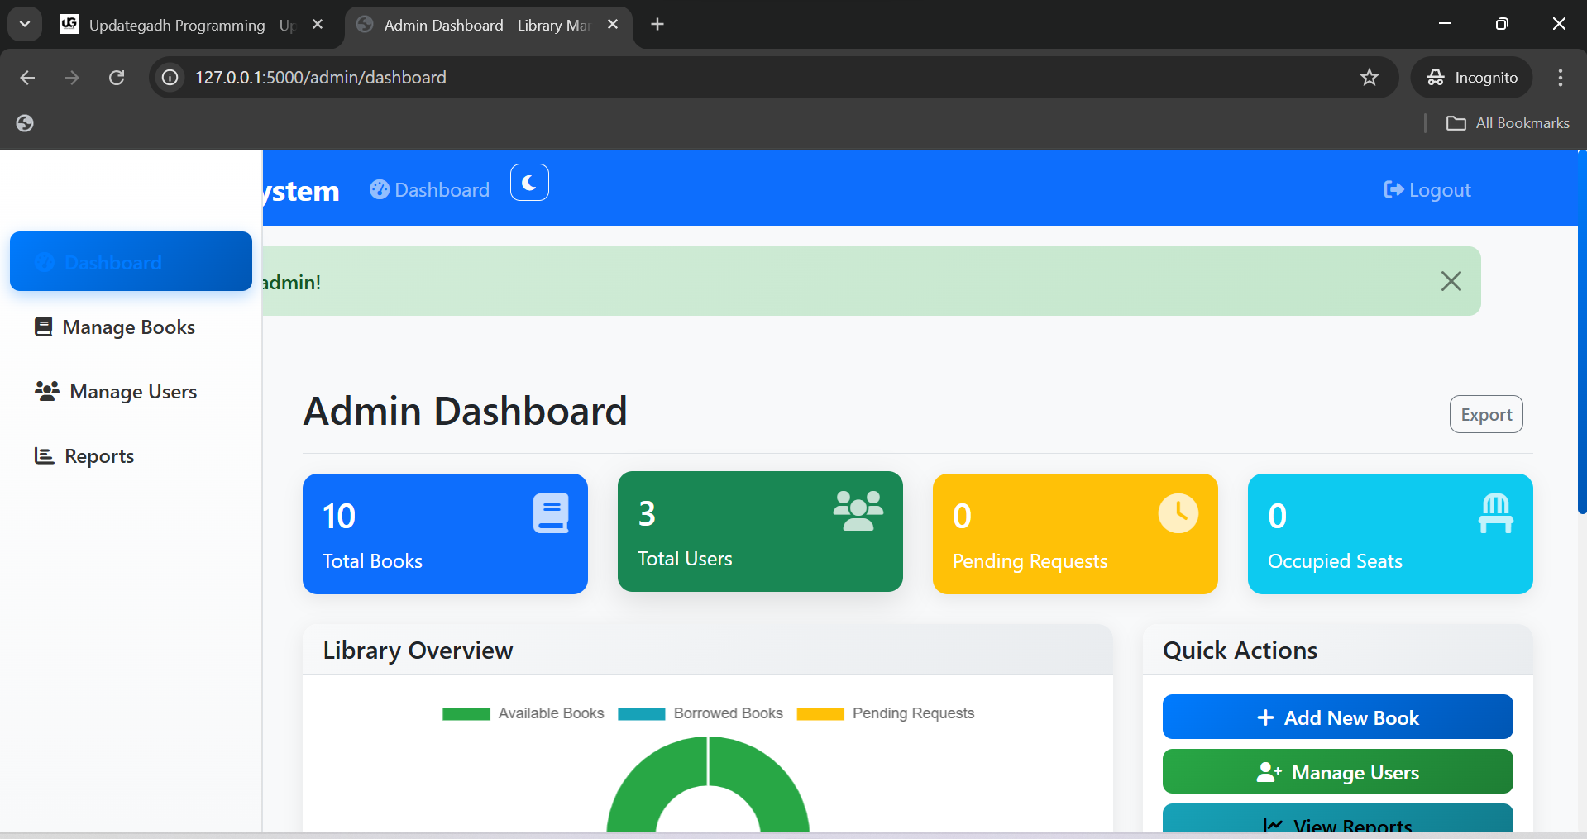1587x839 pixels.
Task: Click the Total Users label on the green card
Action: (x=685, y=559)
